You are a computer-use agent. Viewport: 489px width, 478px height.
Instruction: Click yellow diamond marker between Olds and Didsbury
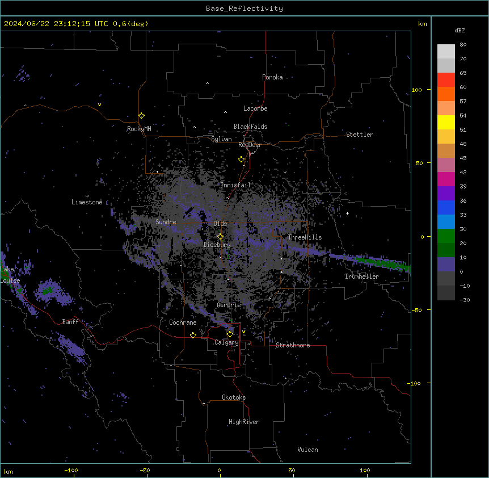[221, 237]
